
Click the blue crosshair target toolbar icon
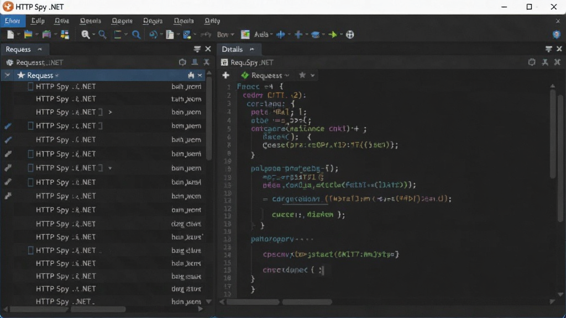coord(280,35)
